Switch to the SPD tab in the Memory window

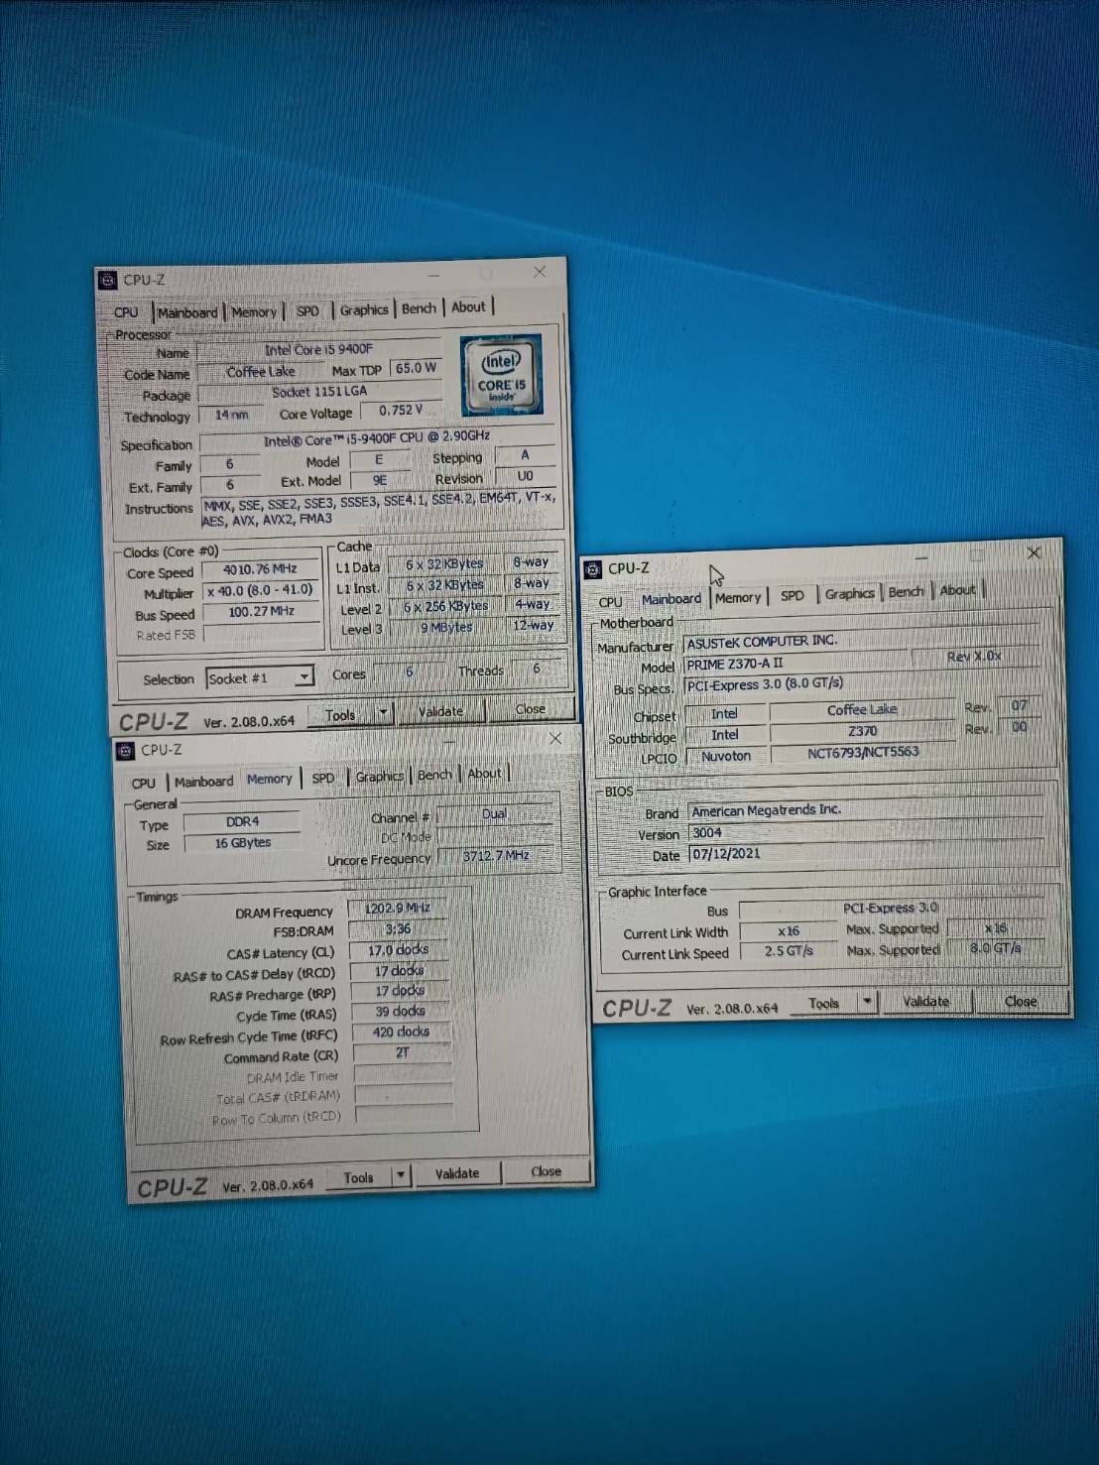(323, 778)
